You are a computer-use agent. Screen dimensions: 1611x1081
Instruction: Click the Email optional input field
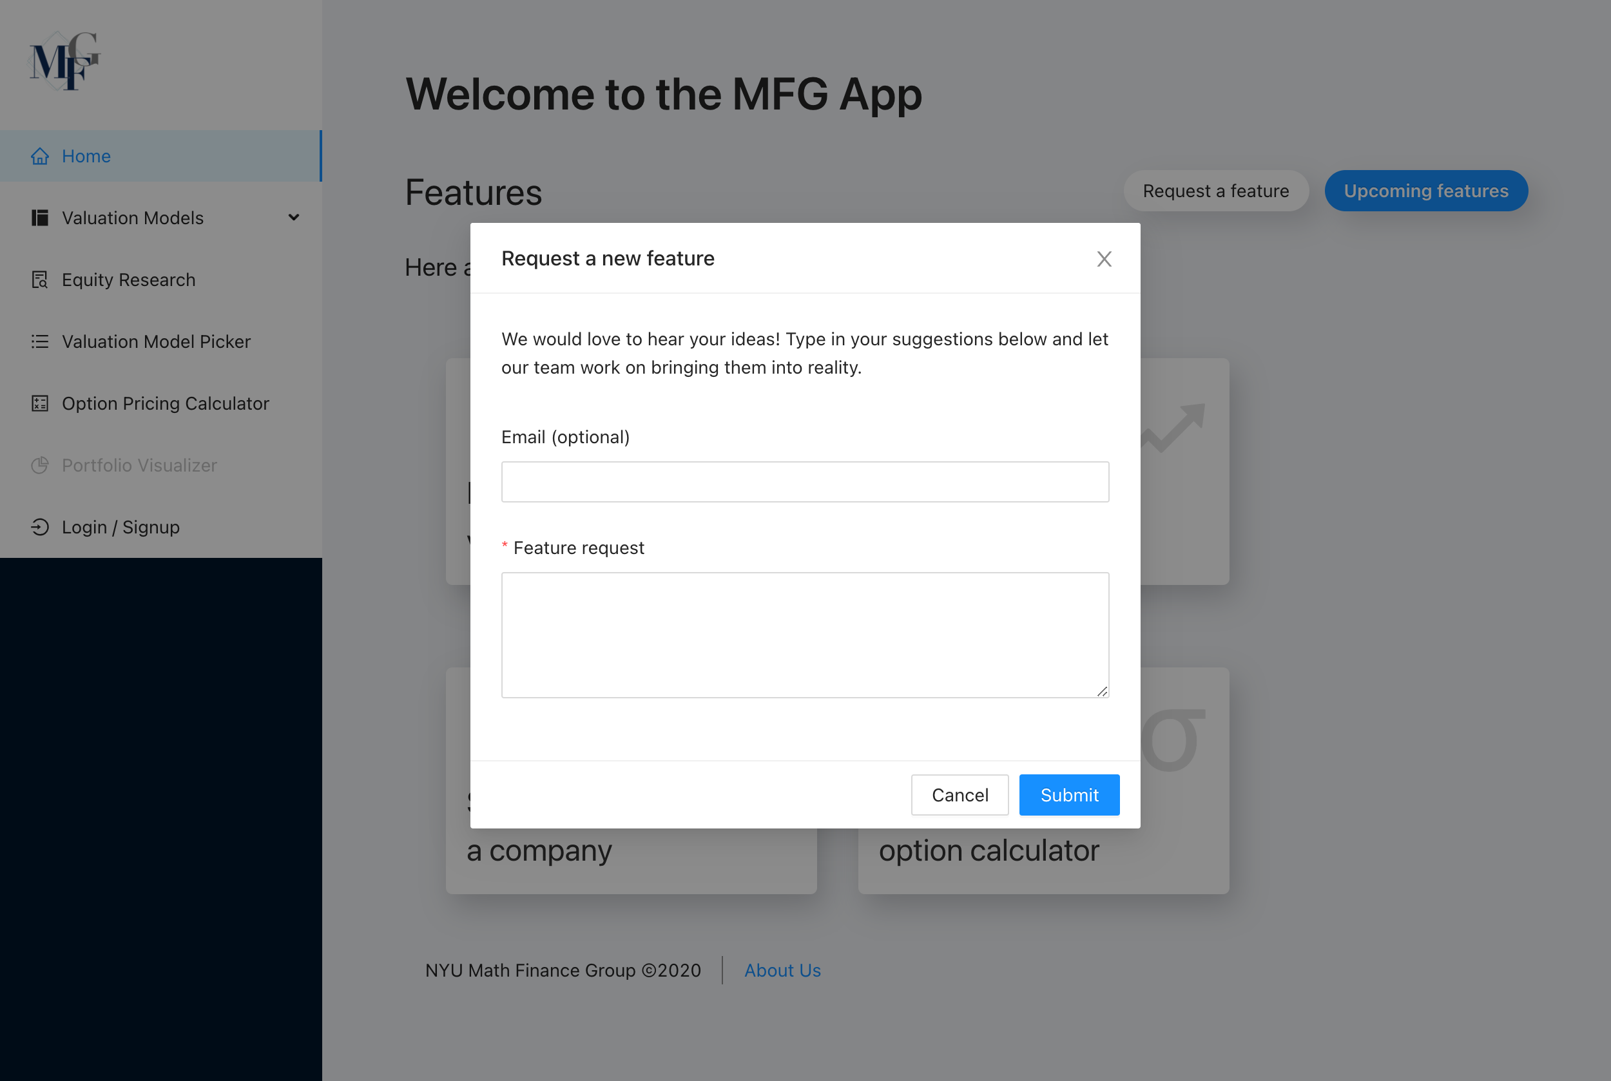tap(805, 481)
